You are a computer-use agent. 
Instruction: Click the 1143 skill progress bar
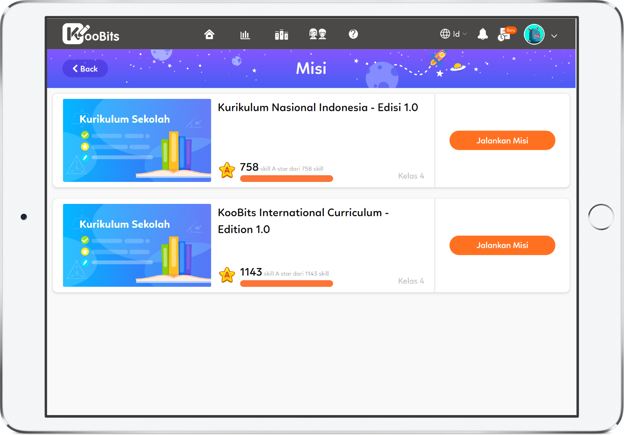click(x=286, y=284)
